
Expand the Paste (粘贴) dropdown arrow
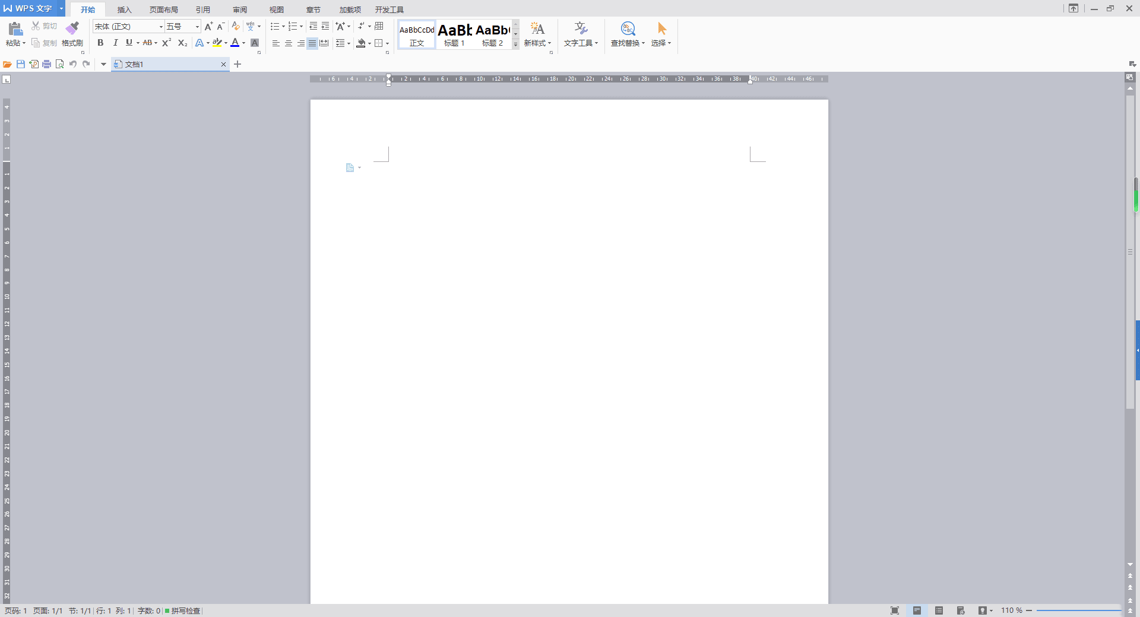click(x=24, y=43)
